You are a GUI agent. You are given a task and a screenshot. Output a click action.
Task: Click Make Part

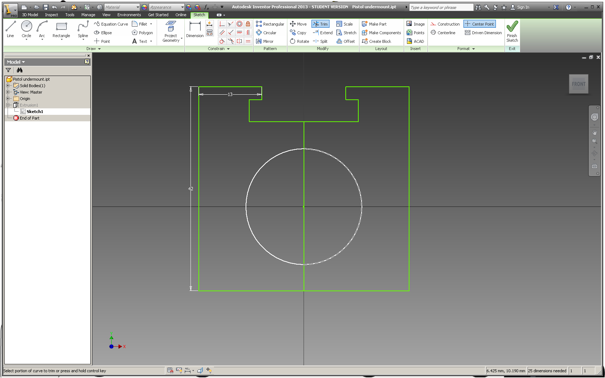[x=374, y=24]
